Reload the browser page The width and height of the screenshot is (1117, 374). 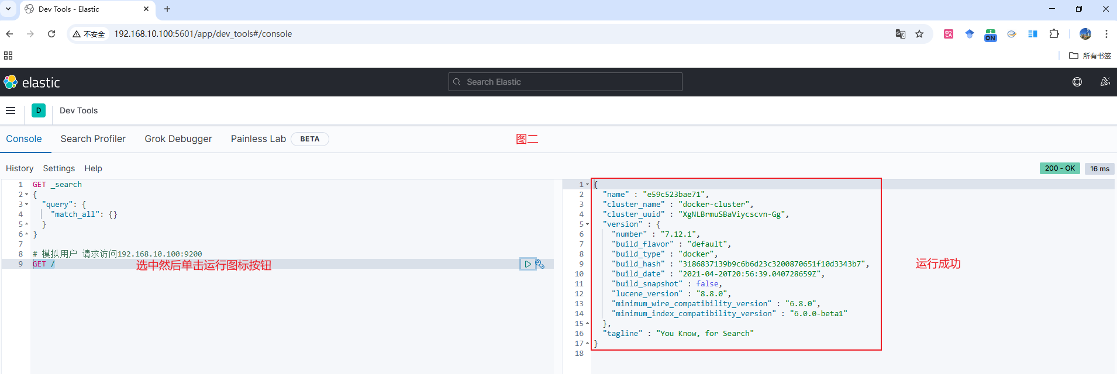pyautogui.click(x=51, y=34)
